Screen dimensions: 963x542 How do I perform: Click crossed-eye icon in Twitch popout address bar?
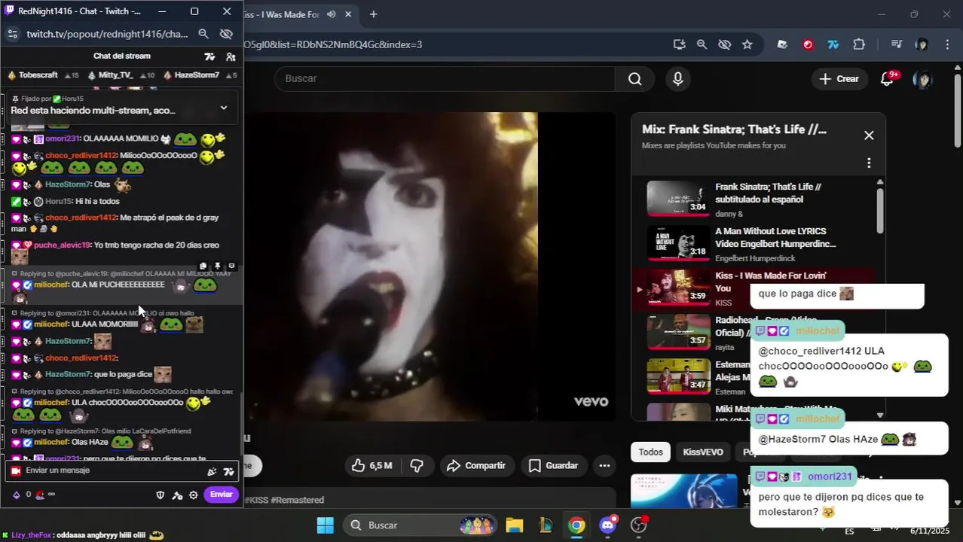pyautogui.click(x=225, y=34)
